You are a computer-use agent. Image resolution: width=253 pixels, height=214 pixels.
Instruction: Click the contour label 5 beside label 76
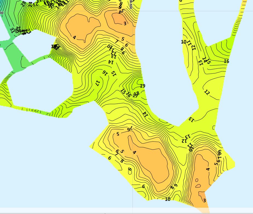[118, 134]
